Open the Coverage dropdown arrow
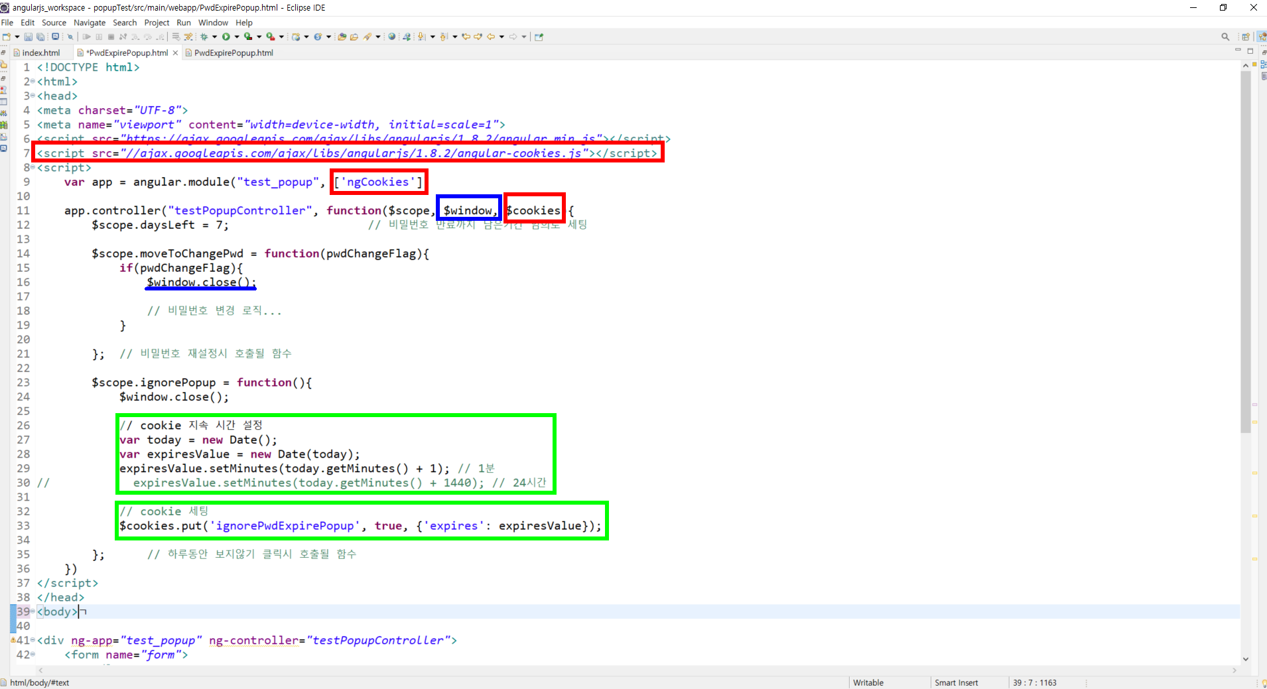1267x689 pixels. pyautogui.click(x=259, y=36)
